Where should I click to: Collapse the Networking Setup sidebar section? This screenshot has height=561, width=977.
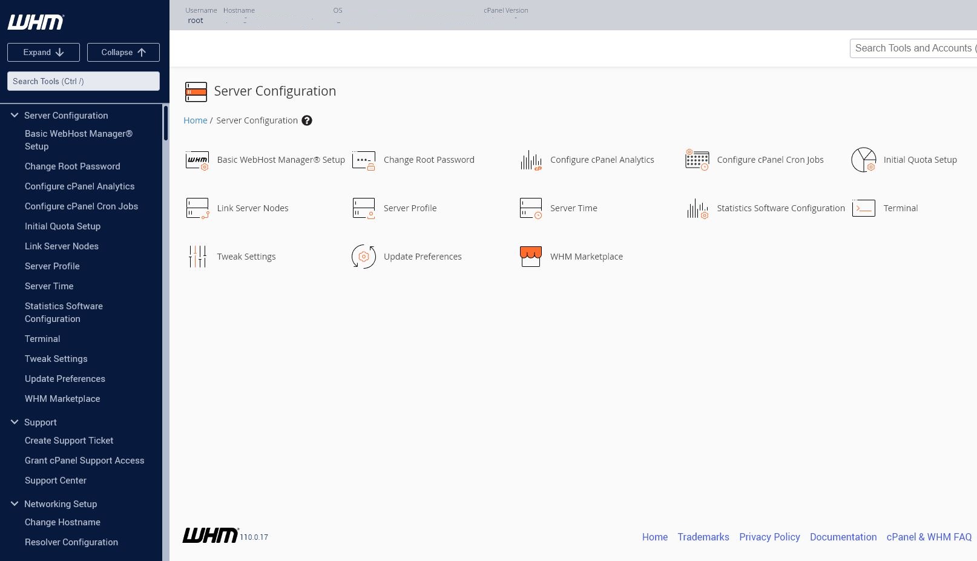click(x=15, y=504)
